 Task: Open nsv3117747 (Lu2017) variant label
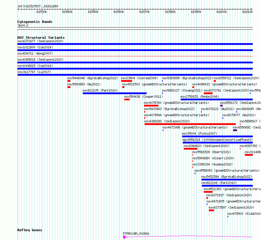34,72
